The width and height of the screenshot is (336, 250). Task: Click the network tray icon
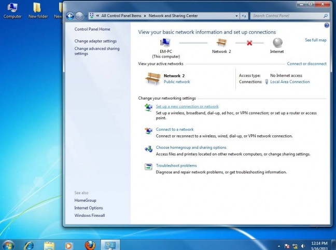295,246
